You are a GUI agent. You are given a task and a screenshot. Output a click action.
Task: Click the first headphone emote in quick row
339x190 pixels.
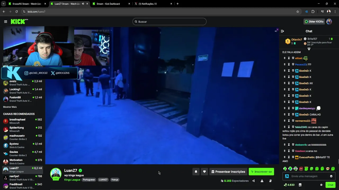coord(285,169)
